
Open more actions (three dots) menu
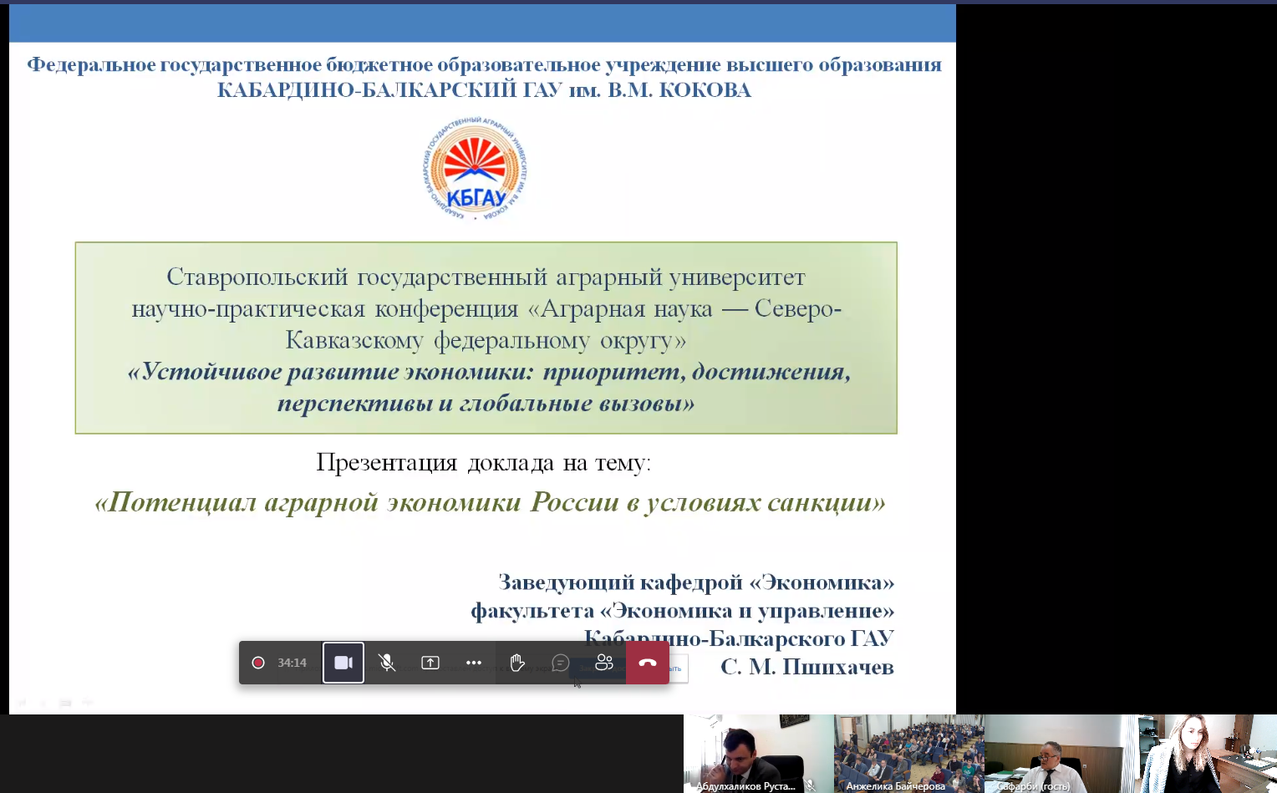pos(474,663)
